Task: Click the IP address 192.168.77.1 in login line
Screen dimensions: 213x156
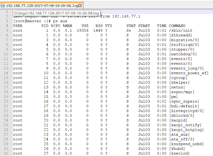Action: (x=126, y=16)
